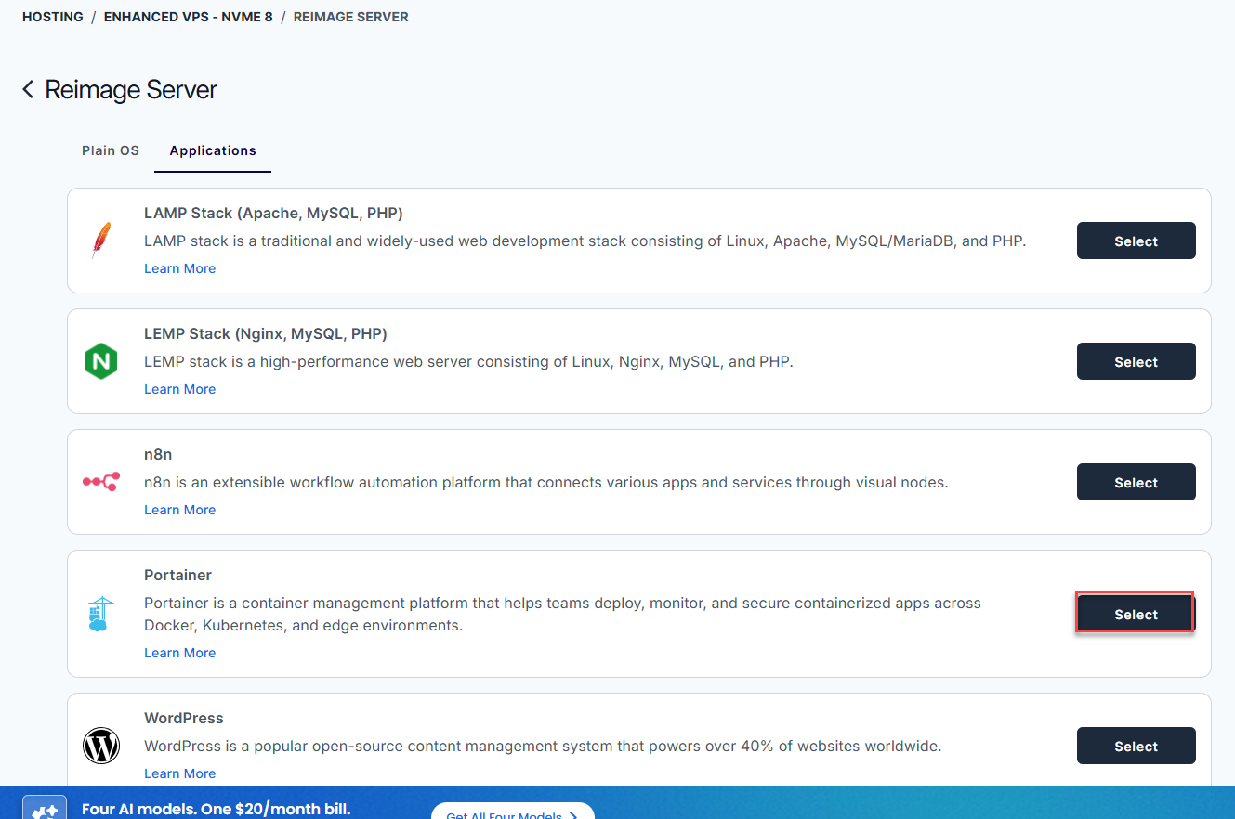Open the HOSTING breadcrumb link
This screenshot has width=1235, height=819.
[53, 17]
